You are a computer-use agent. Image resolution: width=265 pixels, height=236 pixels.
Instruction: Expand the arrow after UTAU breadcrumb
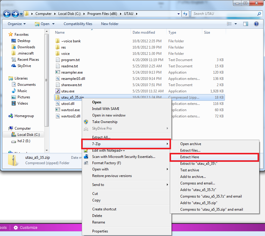[x=137, y=14]
